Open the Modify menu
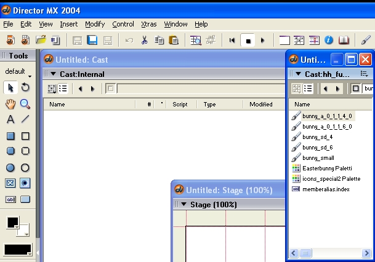 95,24
